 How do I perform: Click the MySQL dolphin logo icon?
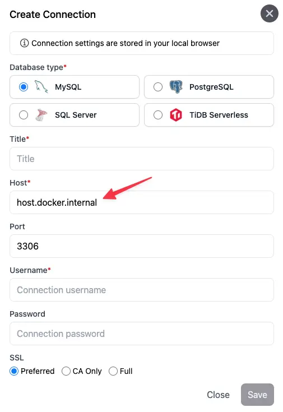[41, 87]
